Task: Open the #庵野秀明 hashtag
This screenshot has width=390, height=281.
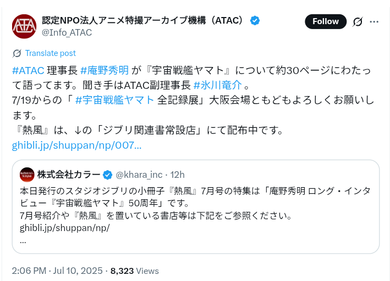Action: coord(105,70)
